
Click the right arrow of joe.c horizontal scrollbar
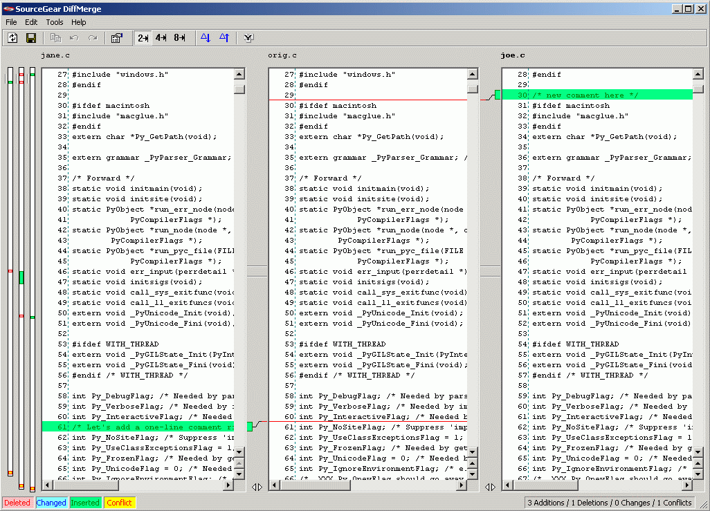coord(687,485)
